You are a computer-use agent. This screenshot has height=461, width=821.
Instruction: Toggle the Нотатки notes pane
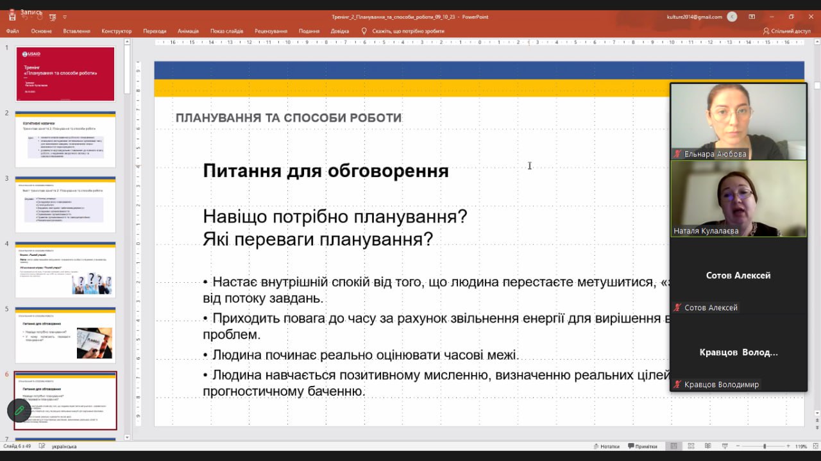(606, 446)
